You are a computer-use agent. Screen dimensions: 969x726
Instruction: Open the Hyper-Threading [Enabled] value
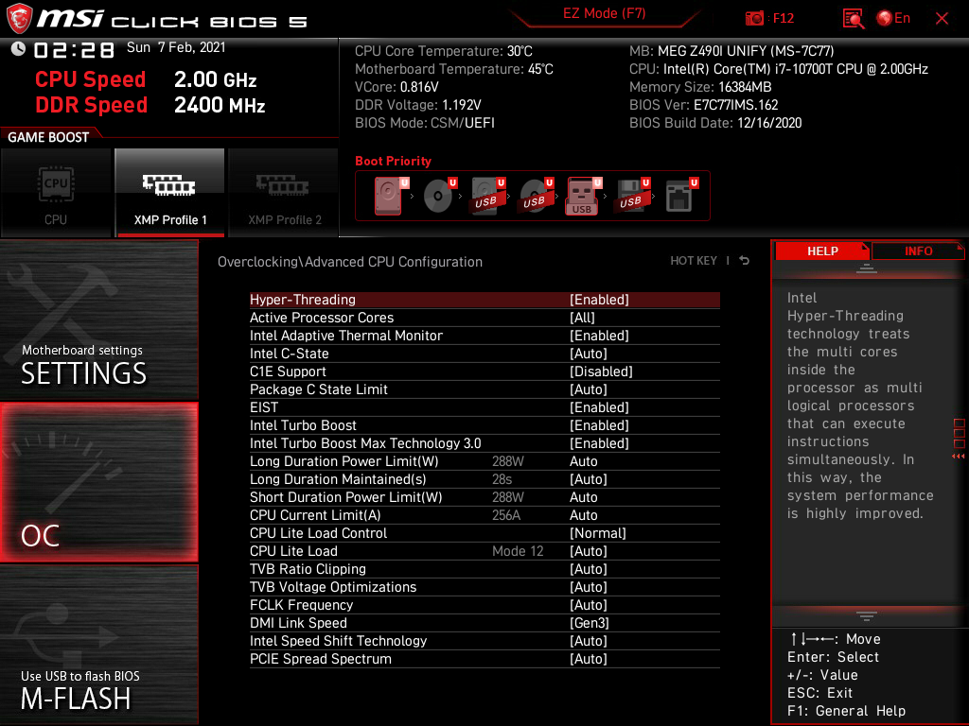click(x=599, y=300)
